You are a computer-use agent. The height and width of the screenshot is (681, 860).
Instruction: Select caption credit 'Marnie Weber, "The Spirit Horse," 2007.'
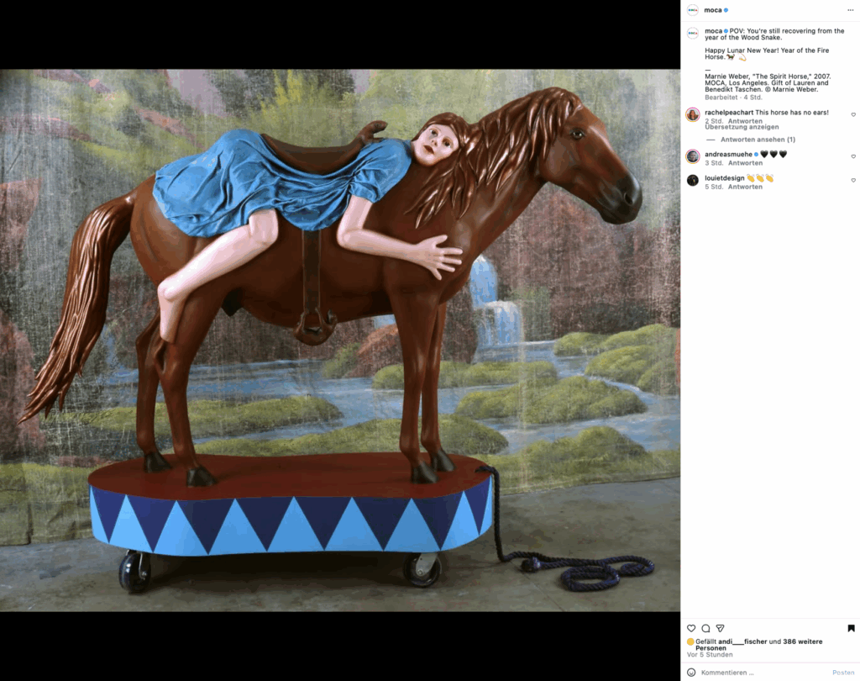tap(768, 77)
